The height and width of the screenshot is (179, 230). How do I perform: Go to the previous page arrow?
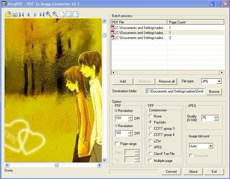point(28,15)
